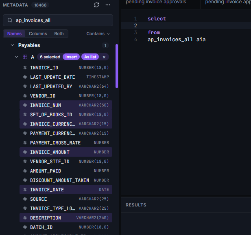The height and width of the screenshot is (235, 251).
Task: Deselect the INVOICE_CURRENC… column row
Action: [66, 124]
